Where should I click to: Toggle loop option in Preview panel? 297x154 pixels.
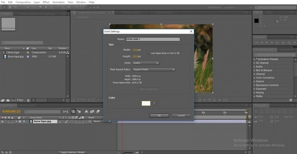289,43
